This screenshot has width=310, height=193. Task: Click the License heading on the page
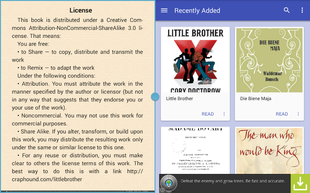[81, 10]
